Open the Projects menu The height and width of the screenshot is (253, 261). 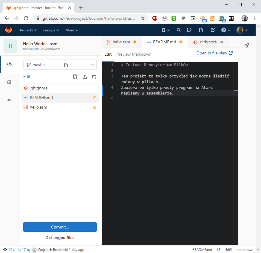[x=28, y=30]
